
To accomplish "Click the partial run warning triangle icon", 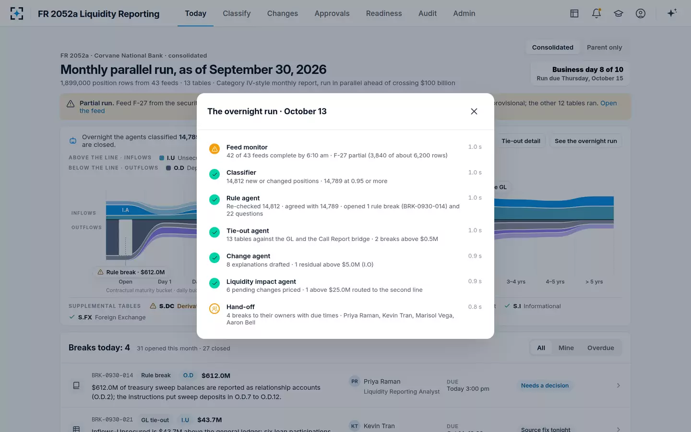I will (x=71, y=104).
